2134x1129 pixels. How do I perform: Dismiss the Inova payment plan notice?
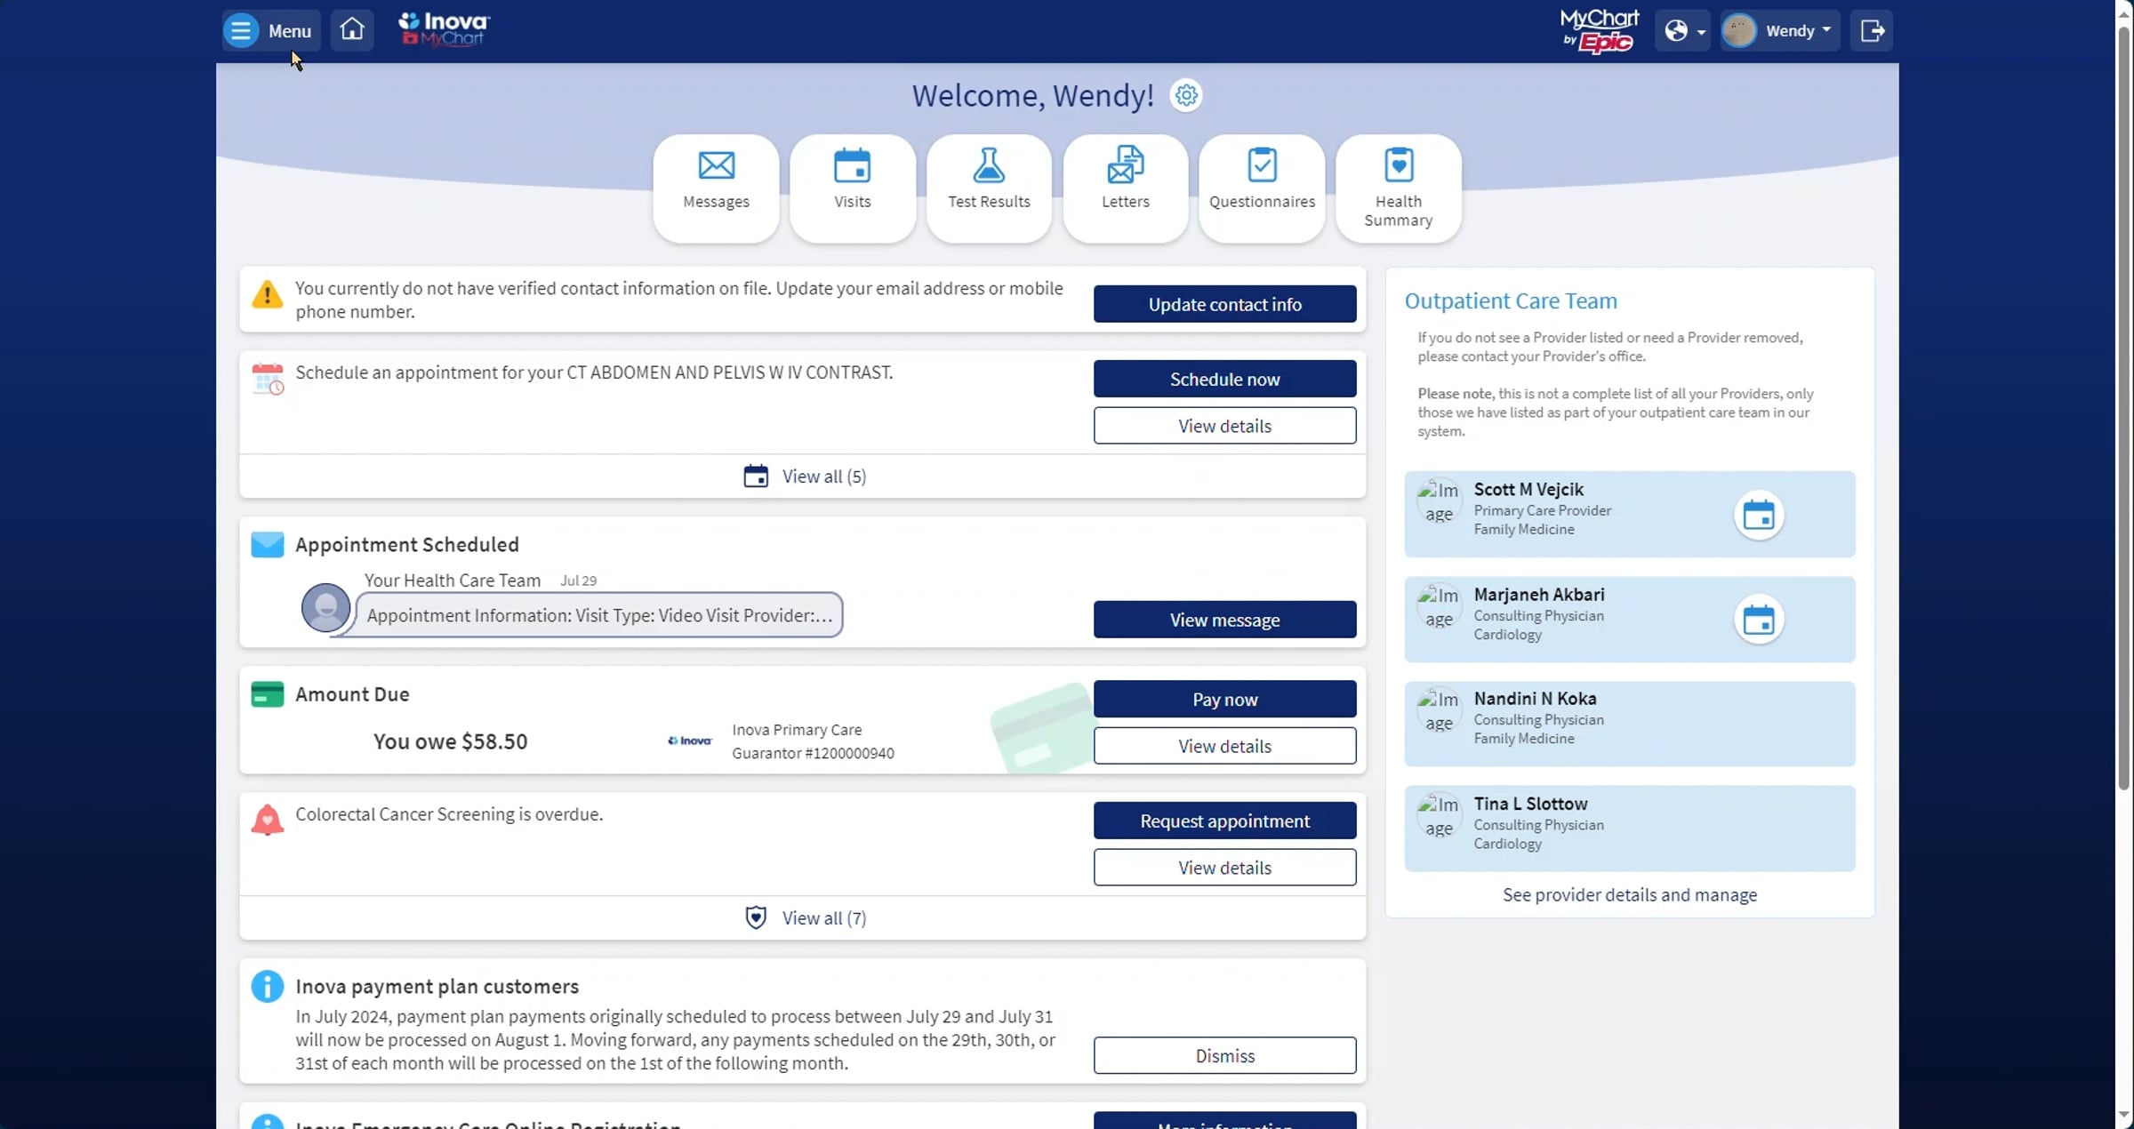[1224, 1055]
